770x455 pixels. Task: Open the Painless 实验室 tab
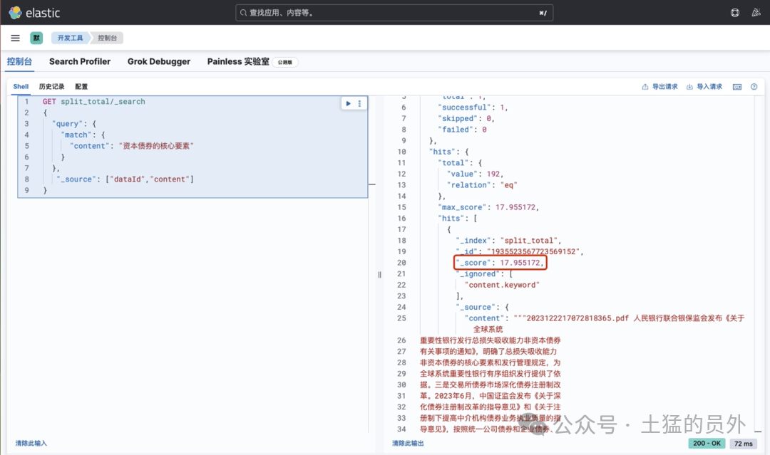tap(238, 61)
